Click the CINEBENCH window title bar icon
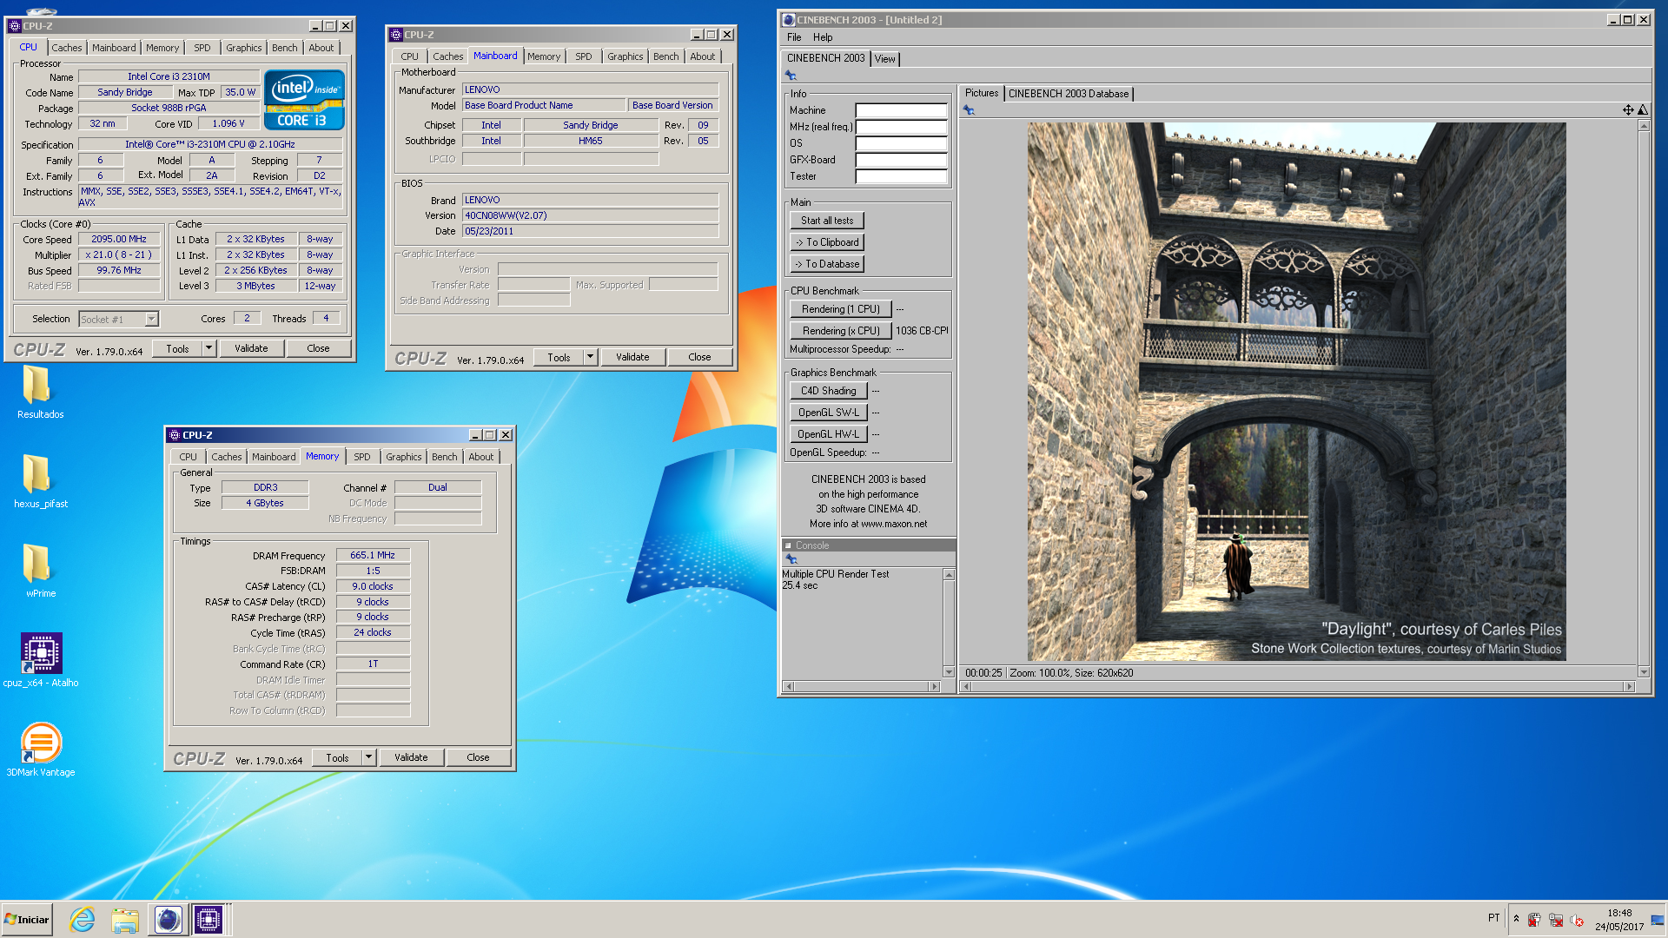 coord(788,19)
